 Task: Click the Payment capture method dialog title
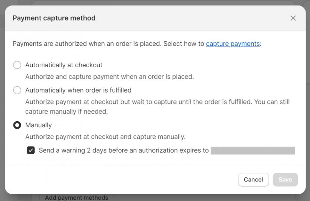54,18
